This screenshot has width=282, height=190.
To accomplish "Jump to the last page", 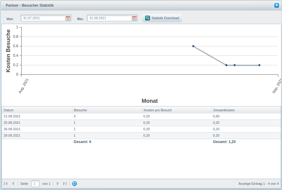I will [x=65, y=184].
